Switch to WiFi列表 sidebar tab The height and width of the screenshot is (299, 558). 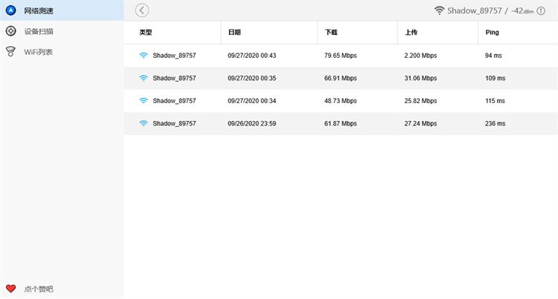(x=62, y=52)
